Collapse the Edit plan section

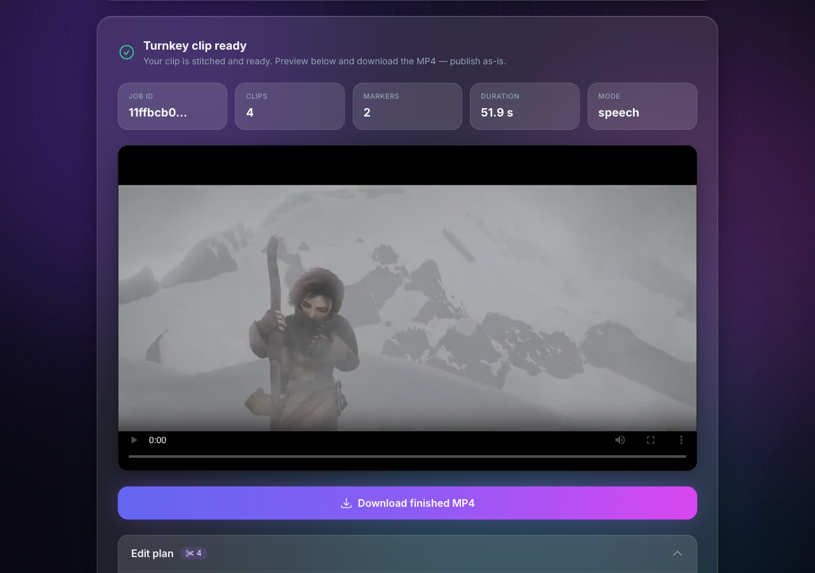click(677, 553)
